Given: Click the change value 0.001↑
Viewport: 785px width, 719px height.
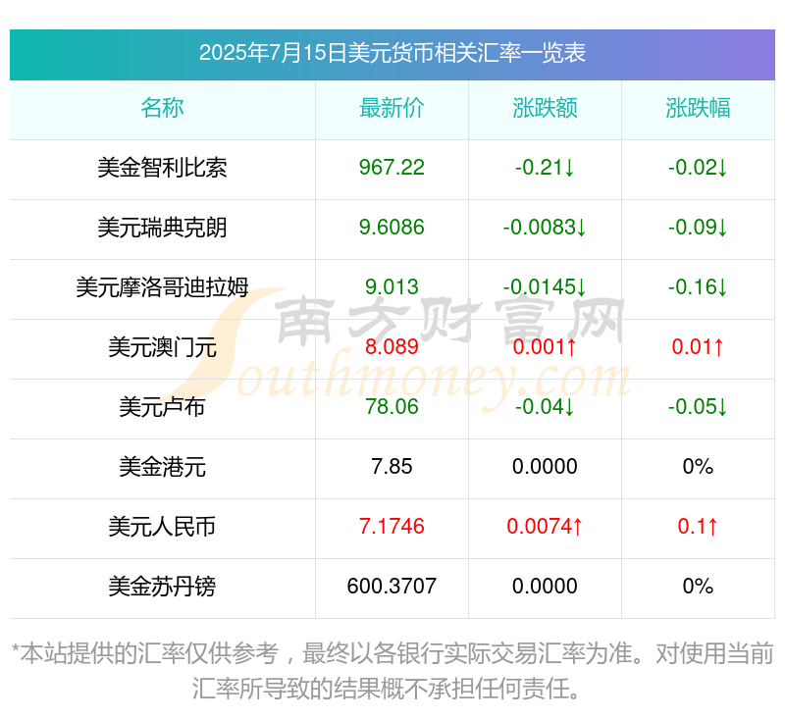Looking at the screenshot, I should 545,347.
